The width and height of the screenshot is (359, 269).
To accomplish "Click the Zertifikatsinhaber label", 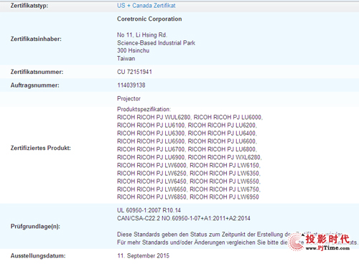I will 36,39.
